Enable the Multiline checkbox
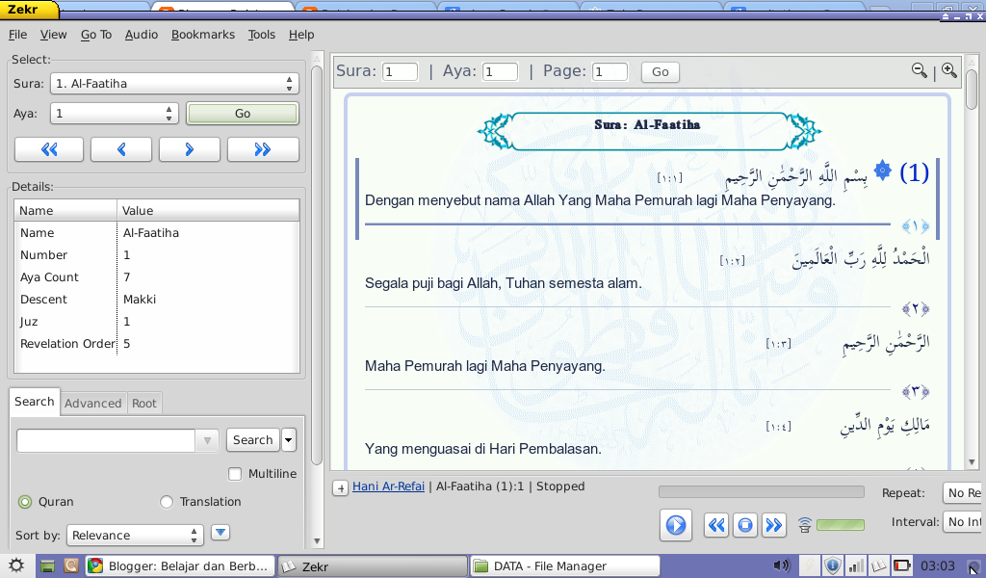986x578 pixels. [235, 474]
